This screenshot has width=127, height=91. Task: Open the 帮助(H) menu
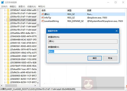pyautogui.click(x=42, y=7)
